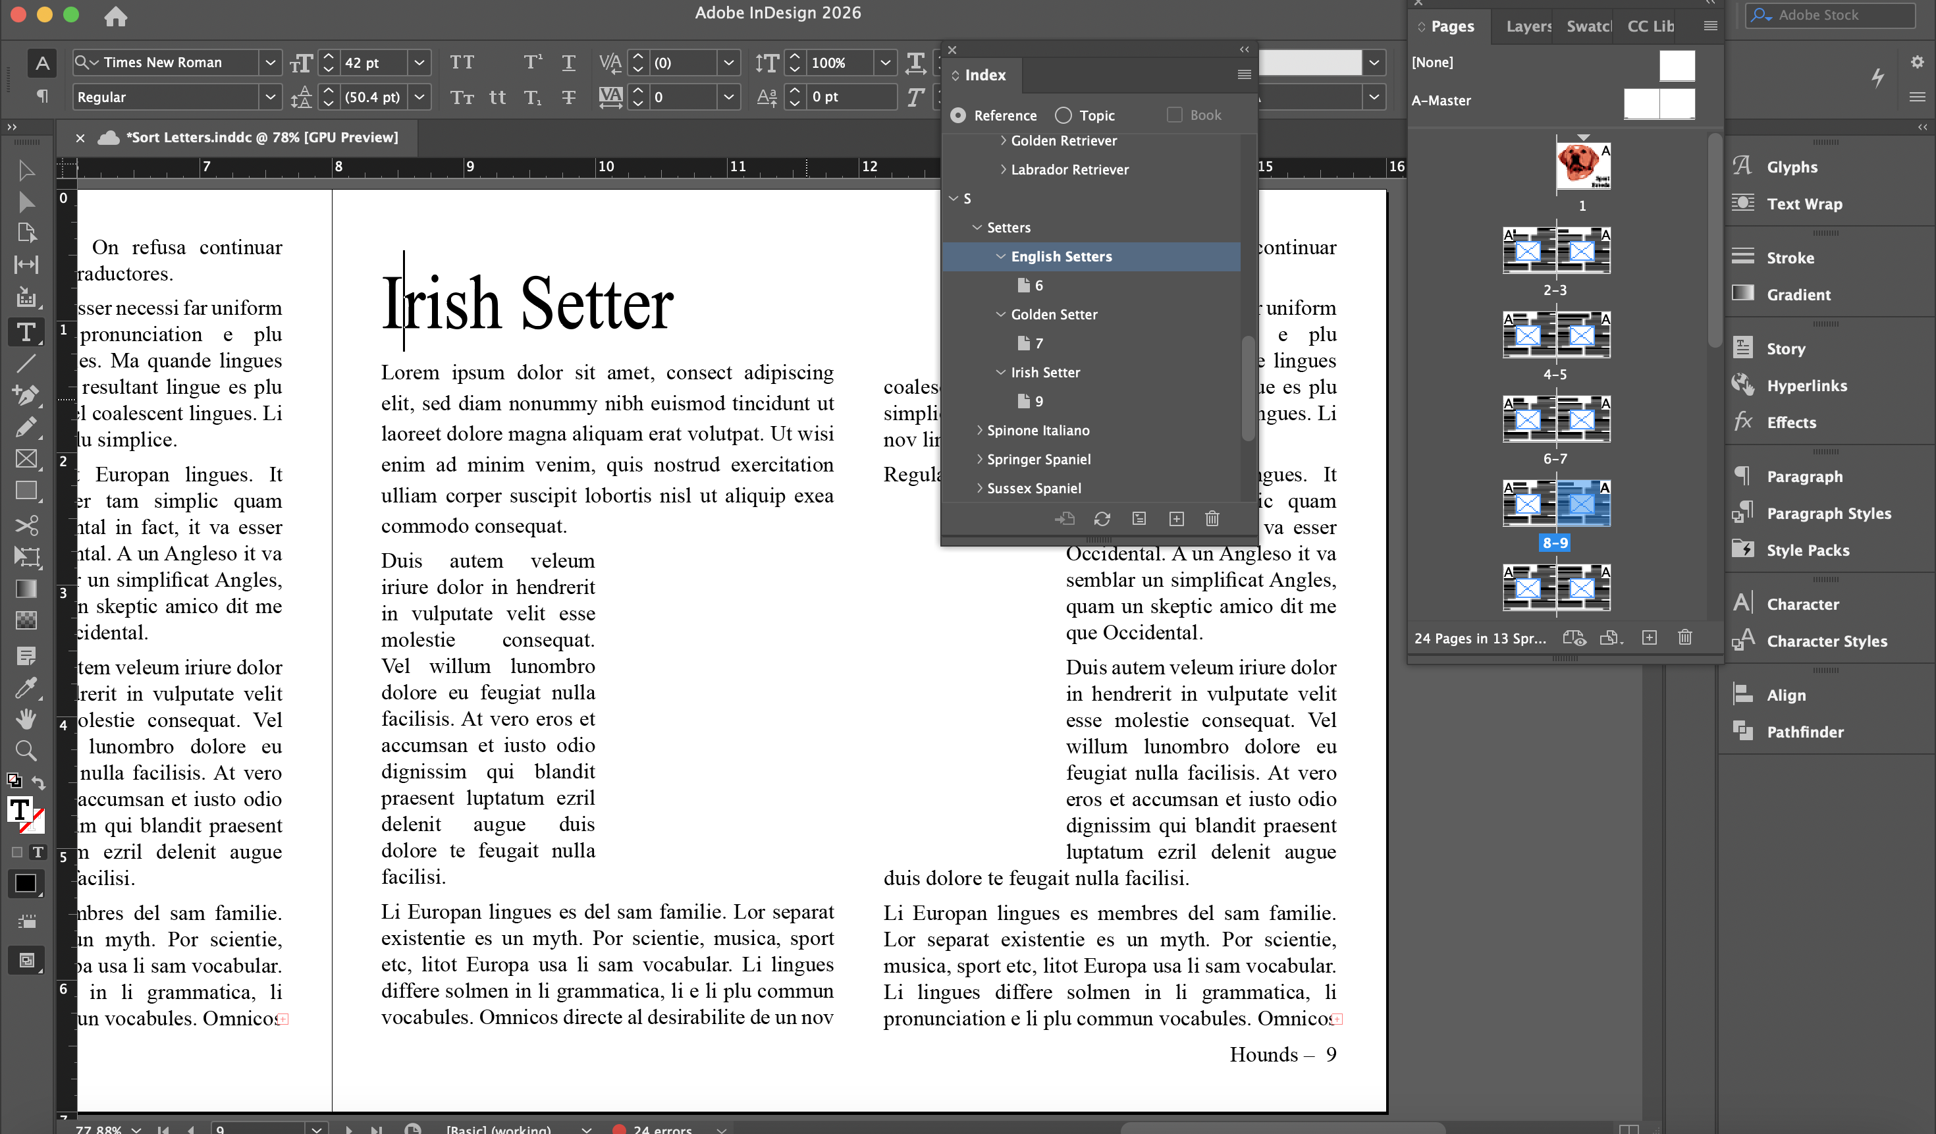Select the Eyedropper tool
Screen dimensions: 1936x1134
point(26,688)
